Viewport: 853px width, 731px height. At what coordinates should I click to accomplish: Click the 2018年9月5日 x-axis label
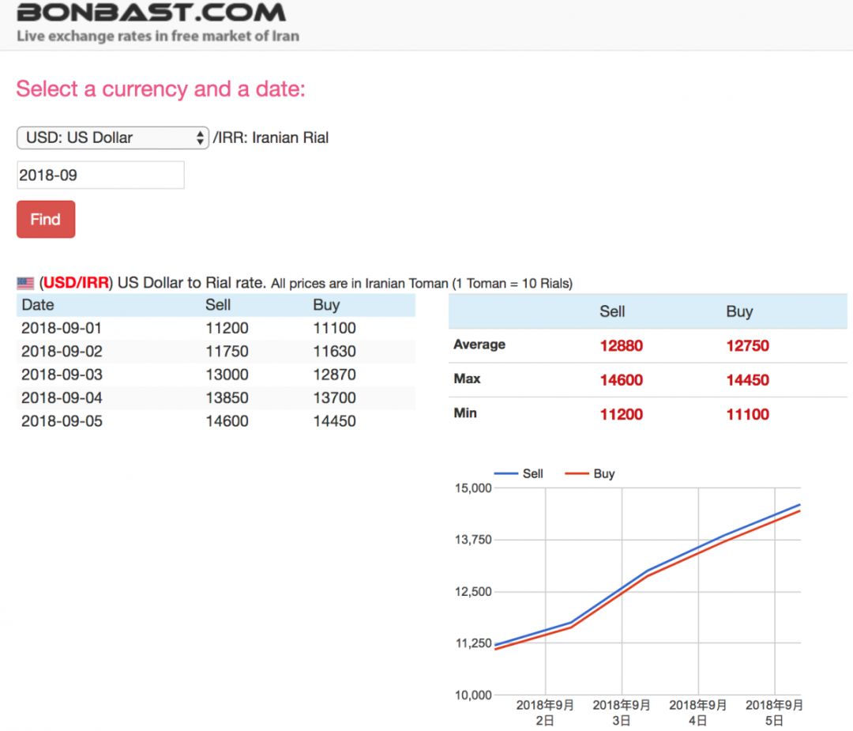pos(774,713)
